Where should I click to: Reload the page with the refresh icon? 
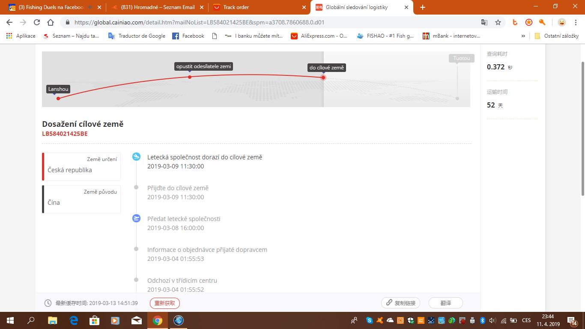coord(37,22)
